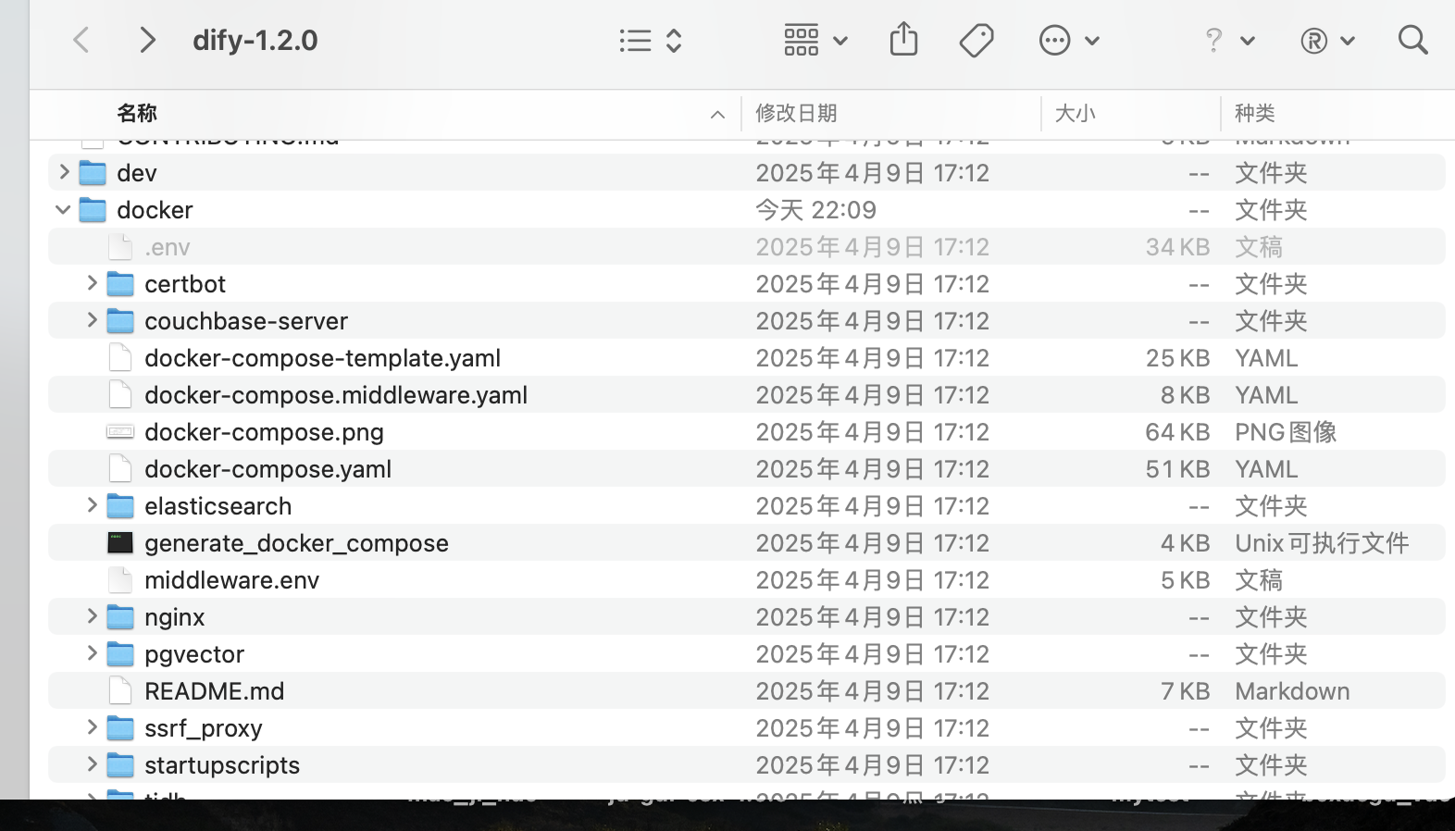Expand the ssrf_proxy folder
Image resolution: width=1455 pixels, height=831 pixels.
click(x=91, y=727)
